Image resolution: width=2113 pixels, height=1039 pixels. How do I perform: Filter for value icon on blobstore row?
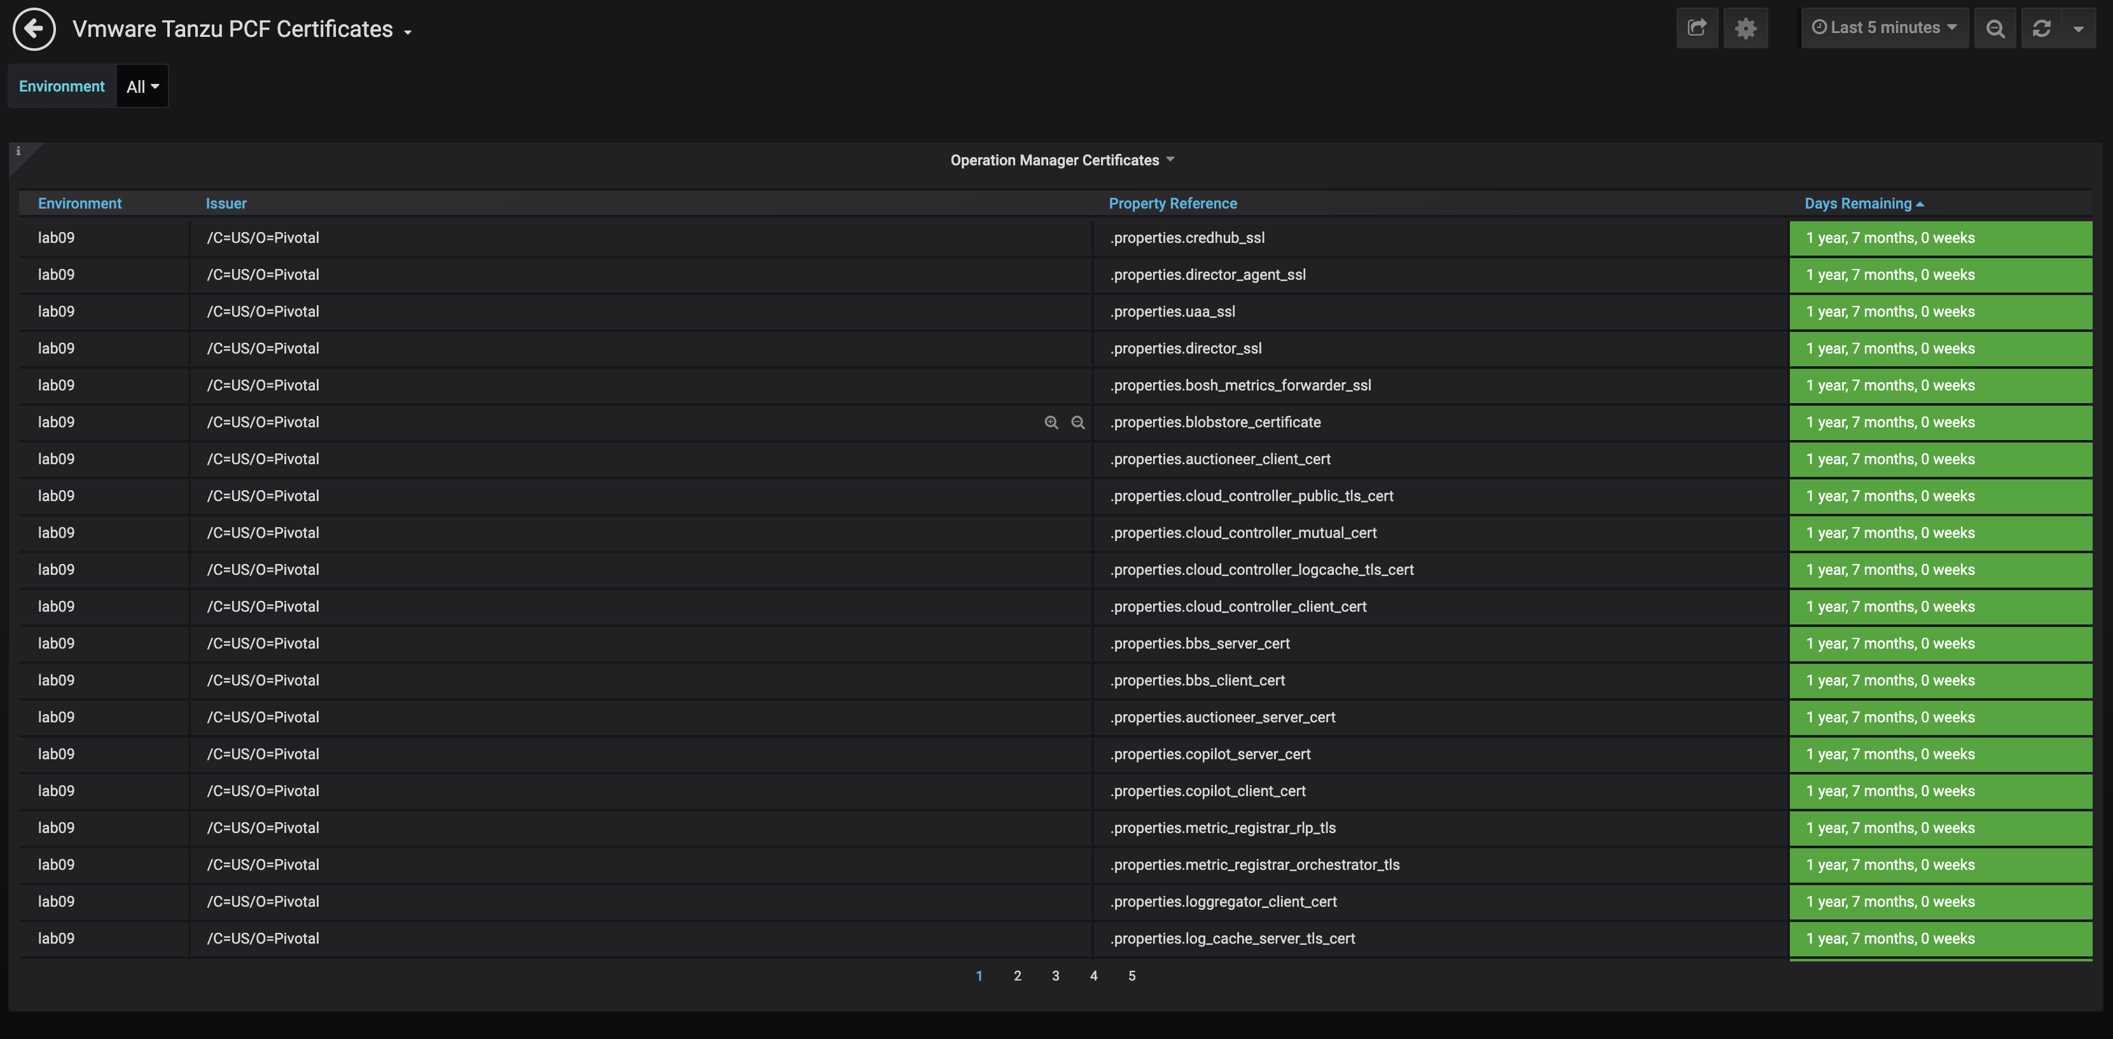(x=1051, y=422)
